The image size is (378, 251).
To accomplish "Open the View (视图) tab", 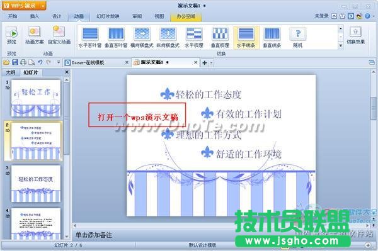I will tap(159, 16).
